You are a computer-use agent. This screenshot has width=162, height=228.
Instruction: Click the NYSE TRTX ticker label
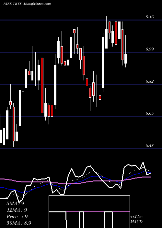(12, 4)
